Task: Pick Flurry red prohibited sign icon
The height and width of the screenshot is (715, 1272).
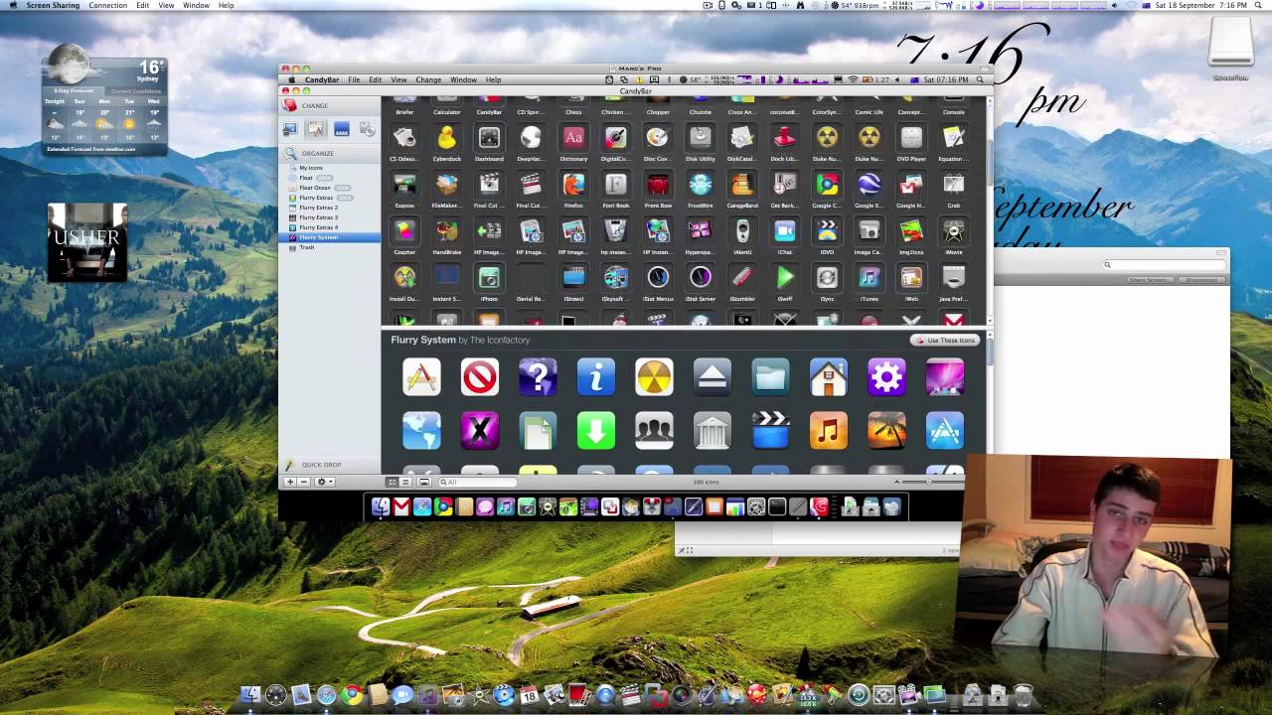Action: click(x=480, y=377)
